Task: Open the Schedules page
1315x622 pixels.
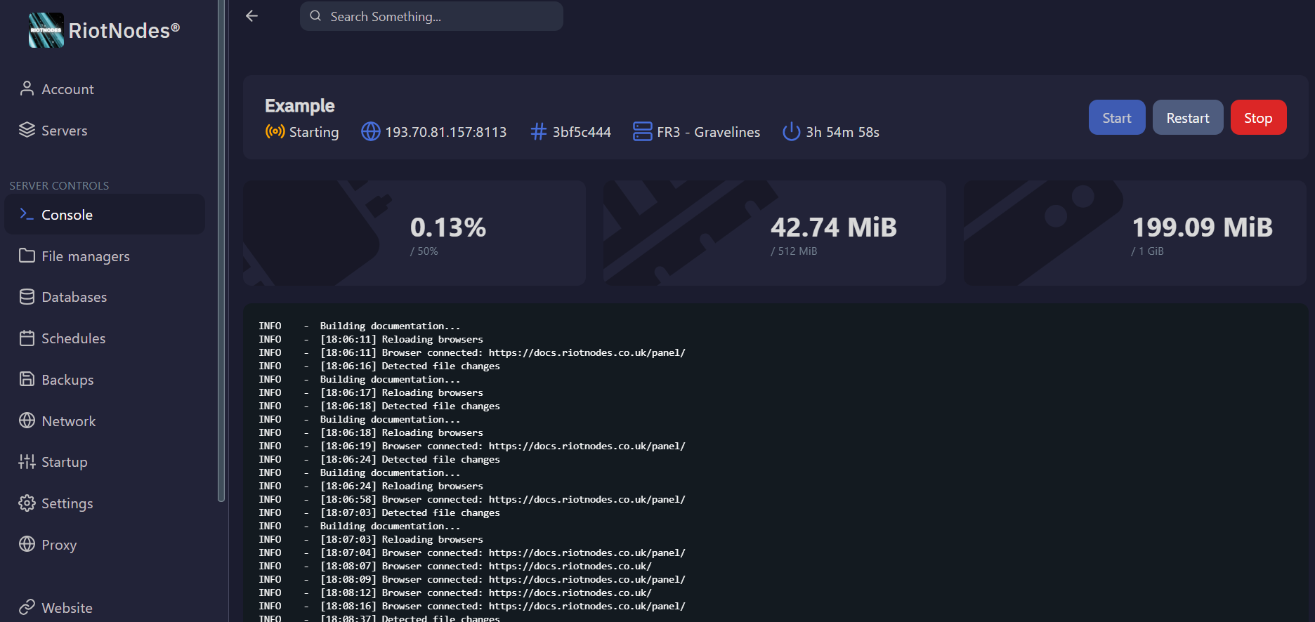Action: 73,338
